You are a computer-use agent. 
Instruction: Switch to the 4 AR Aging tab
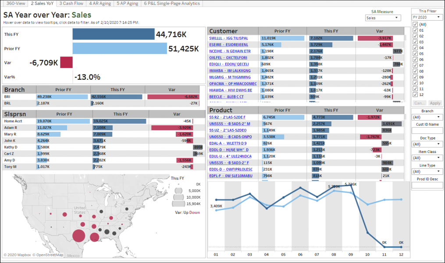pyautogui.click(x=100, y=4)
